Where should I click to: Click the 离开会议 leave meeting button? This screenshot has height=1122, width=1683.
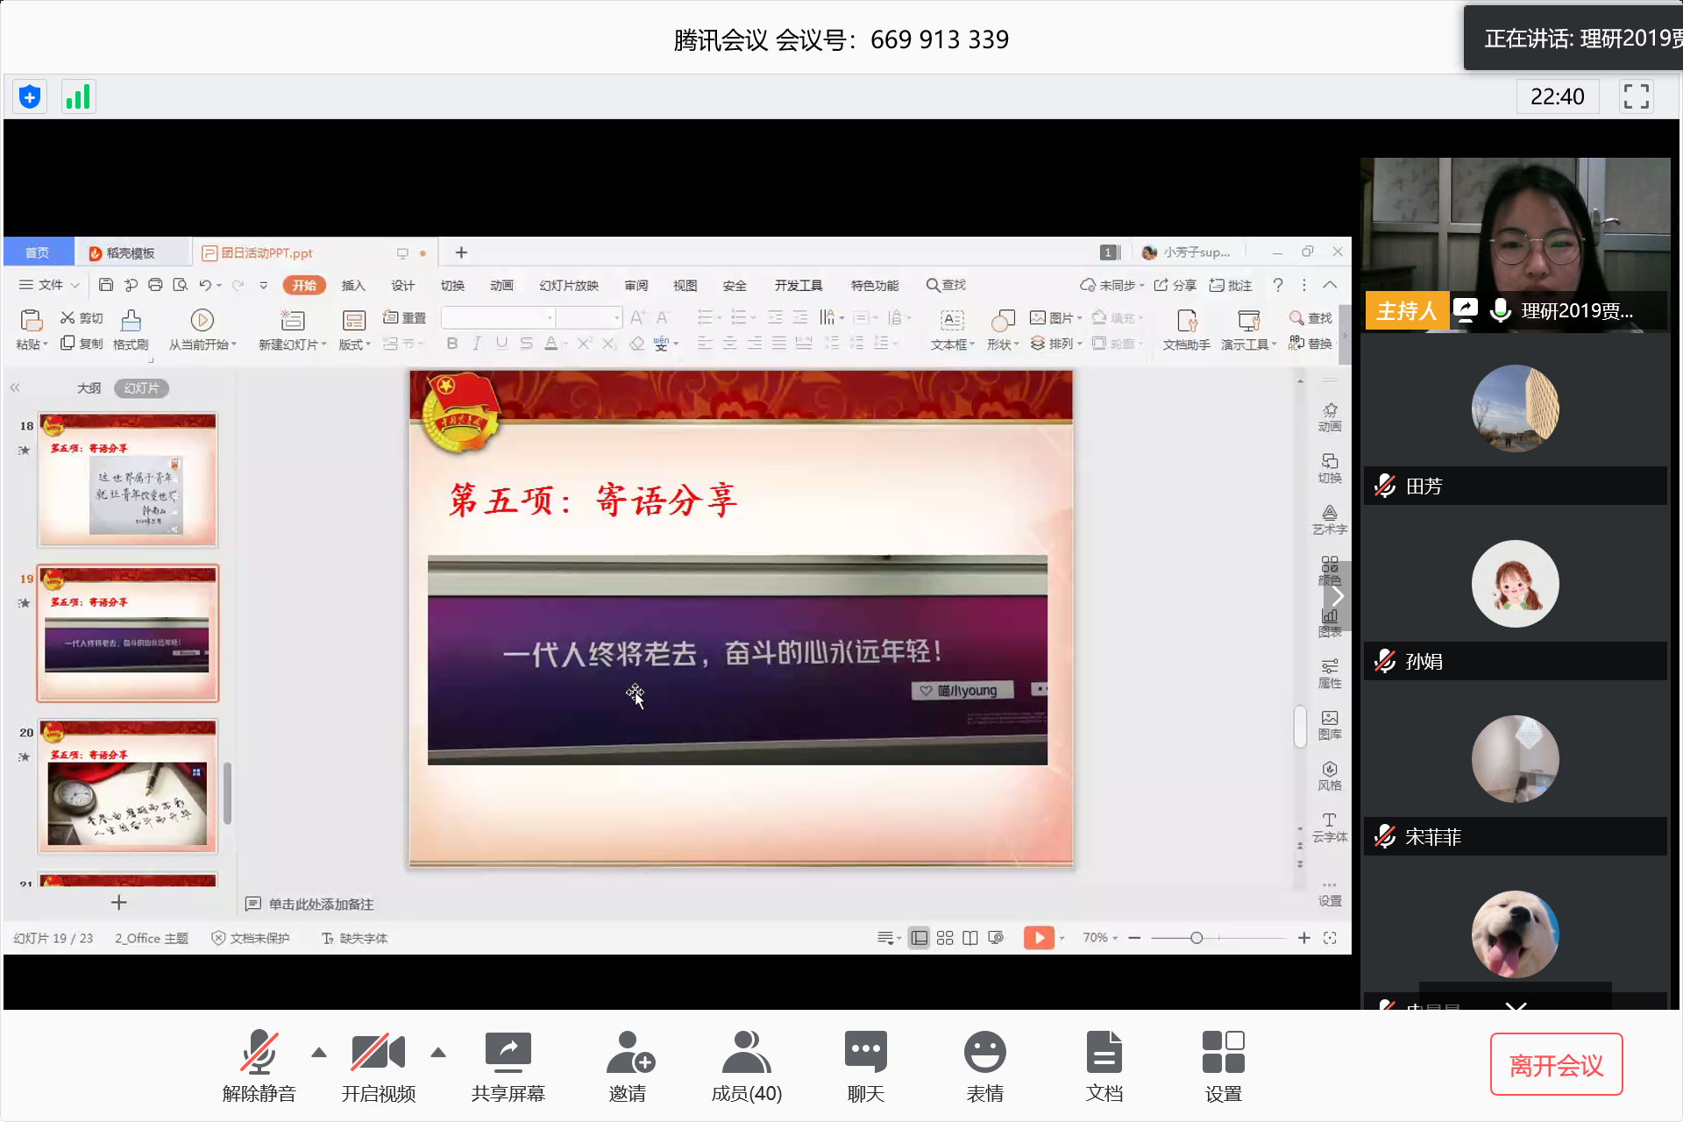tap(1556, 1064)
